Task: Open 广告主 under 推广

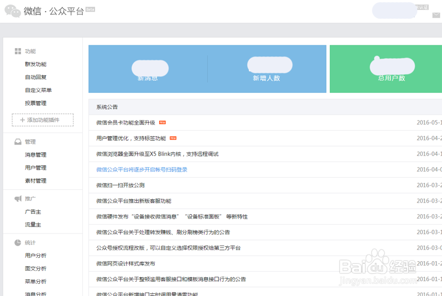Action: (x=33, y=212)
